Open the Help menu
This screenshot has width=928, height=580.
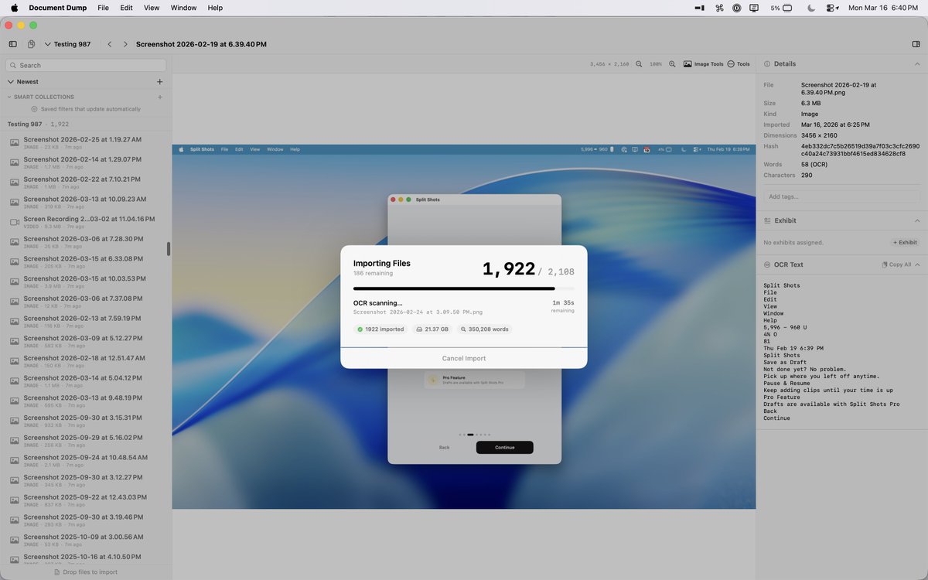(215, 8)
